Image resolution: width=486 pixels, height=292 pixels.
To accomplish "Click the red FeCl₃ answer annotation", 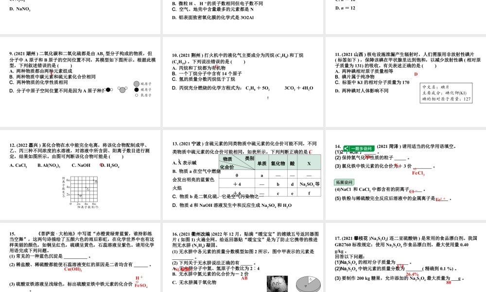I will (418, 173).
